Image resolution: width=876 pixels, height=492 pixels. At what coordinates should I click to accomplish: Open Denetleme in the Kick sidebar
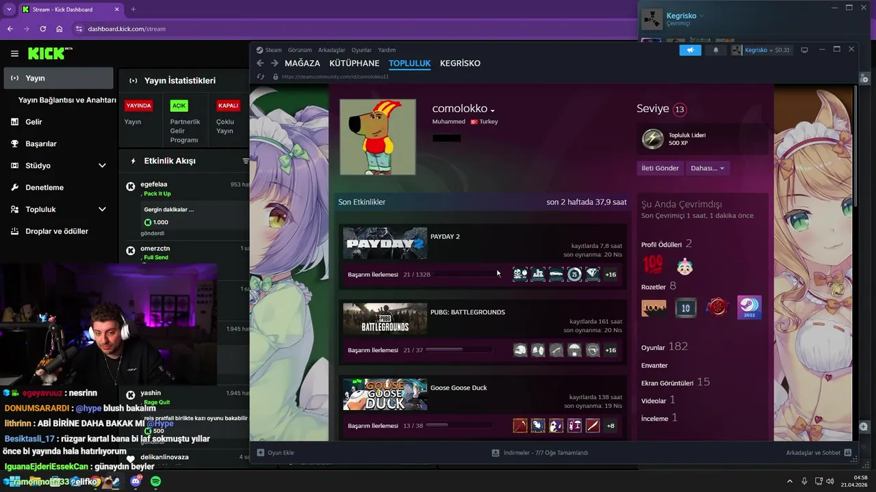pyautogui.click(x=44, y=187)
